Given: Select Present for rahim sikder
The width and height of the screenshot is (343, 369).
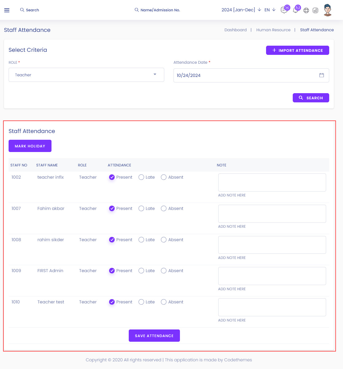Looking at the screenshot, I should [112, 240].
